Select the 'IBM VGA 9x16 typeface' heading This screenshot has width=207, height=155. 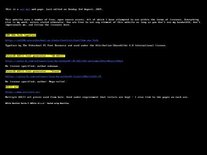[21, 35]
